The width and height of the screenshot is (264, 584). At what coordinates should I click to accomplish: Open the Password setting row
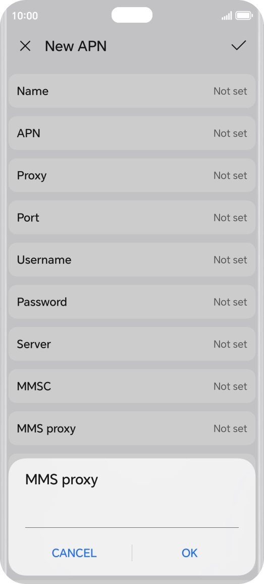132,302
